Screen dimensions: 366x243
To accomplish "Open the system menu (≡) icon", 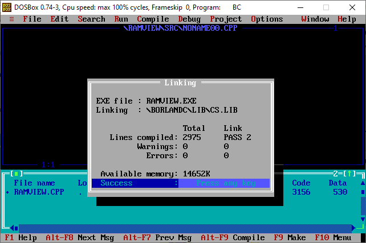I will [x=11, y=19].
